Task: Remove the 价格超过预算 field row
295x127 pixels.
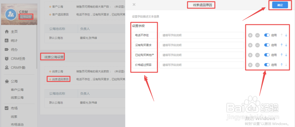Action: coord(257,65)
